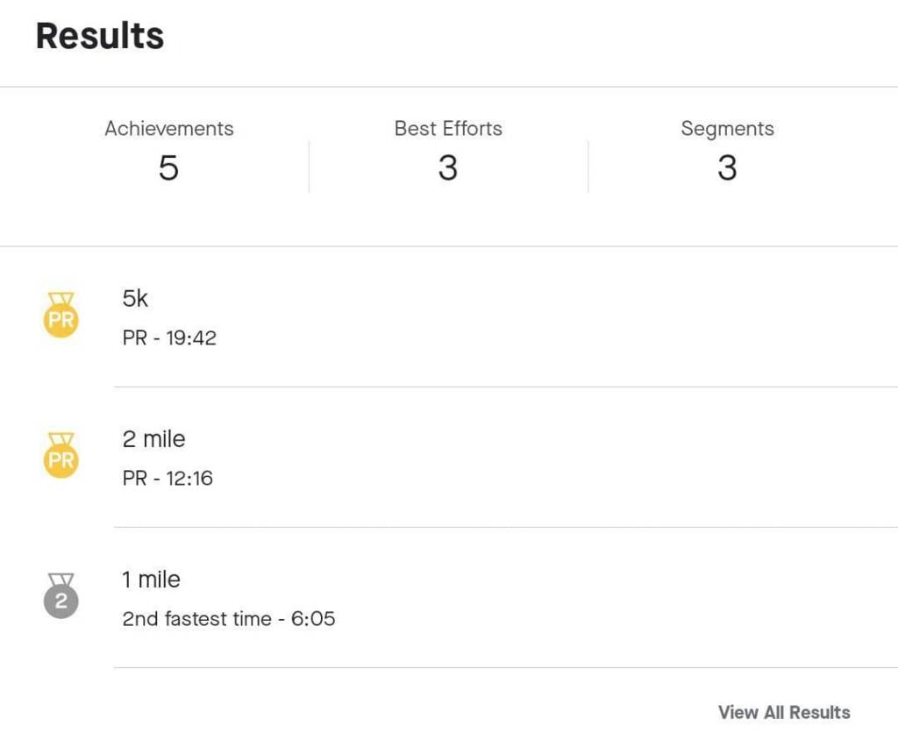Select the PR - 12:16 time text
This screenshot has width=898, height=747.
pyautogui.click(x=167, y=478)
